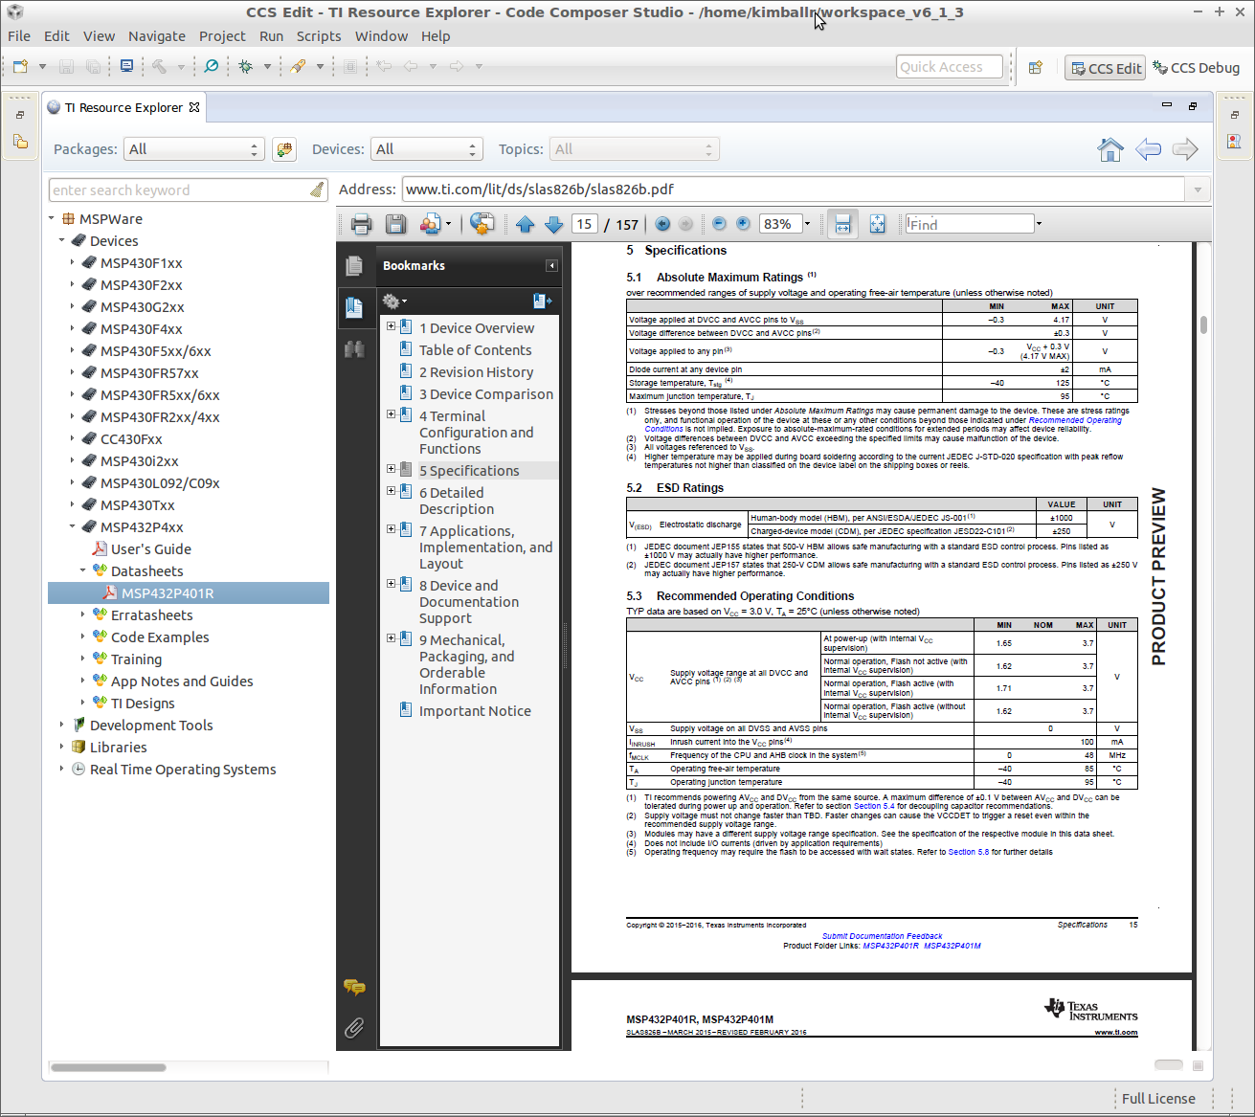Expand the 4 Terminal Configuration bookmark
1255x1117 pixels.
pyautogui.click(x=391, y=414)
